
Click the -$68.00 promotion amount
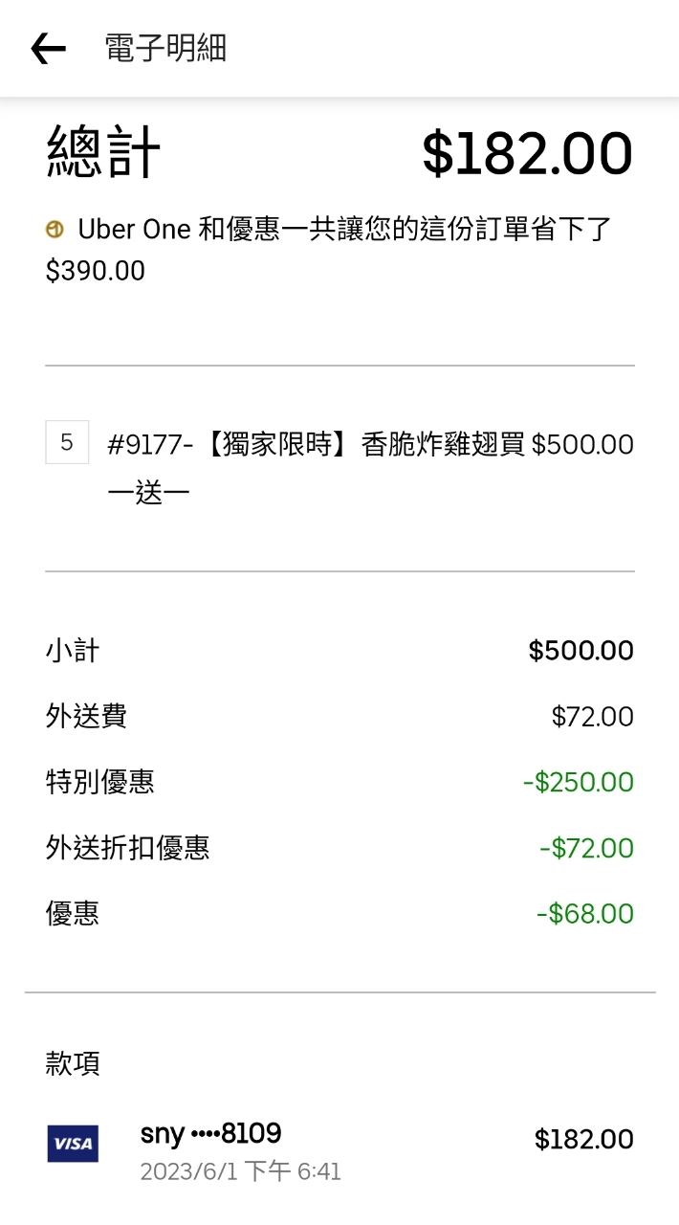pyautogui.click(x=584, y=914)
